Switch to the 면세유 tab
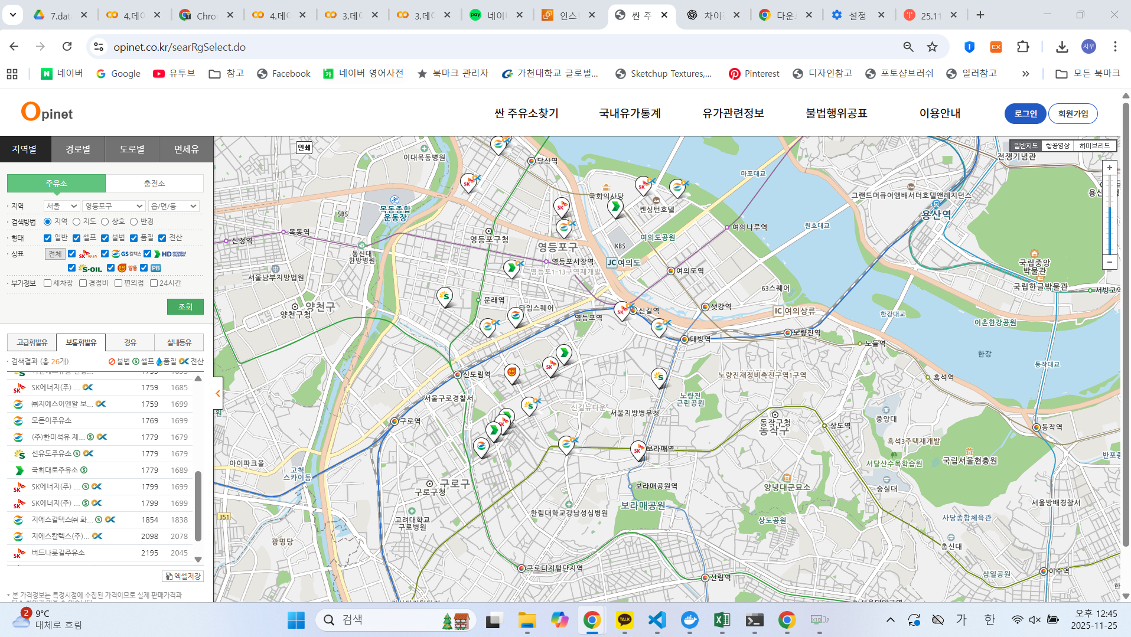 [186, 149]
